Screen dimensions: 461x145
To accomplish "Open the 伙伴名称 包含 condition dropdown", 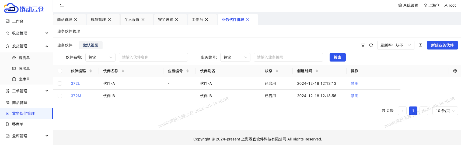I will (100, 57).
